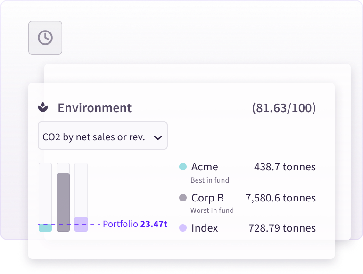Click the gray Corp B legend dot
Screen dimensions: 363x274
(183, 198)
